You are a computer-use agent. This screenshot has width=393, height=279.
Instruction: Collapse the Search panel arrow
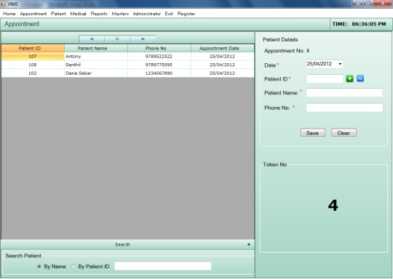(249, 244)
